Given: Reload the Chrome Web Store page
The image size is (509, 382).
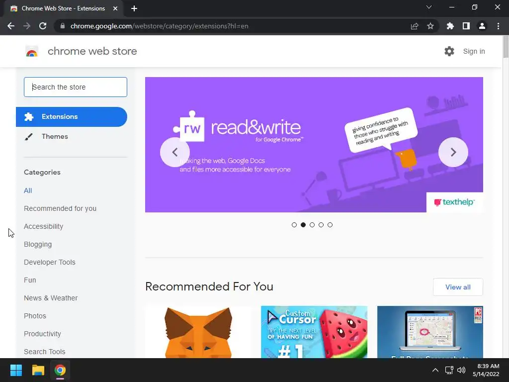Looking at the screenshot, I should 43,26.
